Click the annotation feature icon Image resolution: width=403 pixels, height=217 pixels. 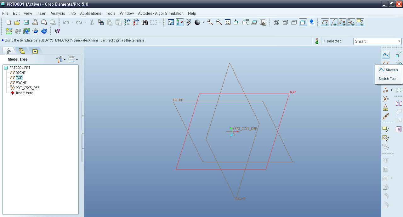(386, 129)
